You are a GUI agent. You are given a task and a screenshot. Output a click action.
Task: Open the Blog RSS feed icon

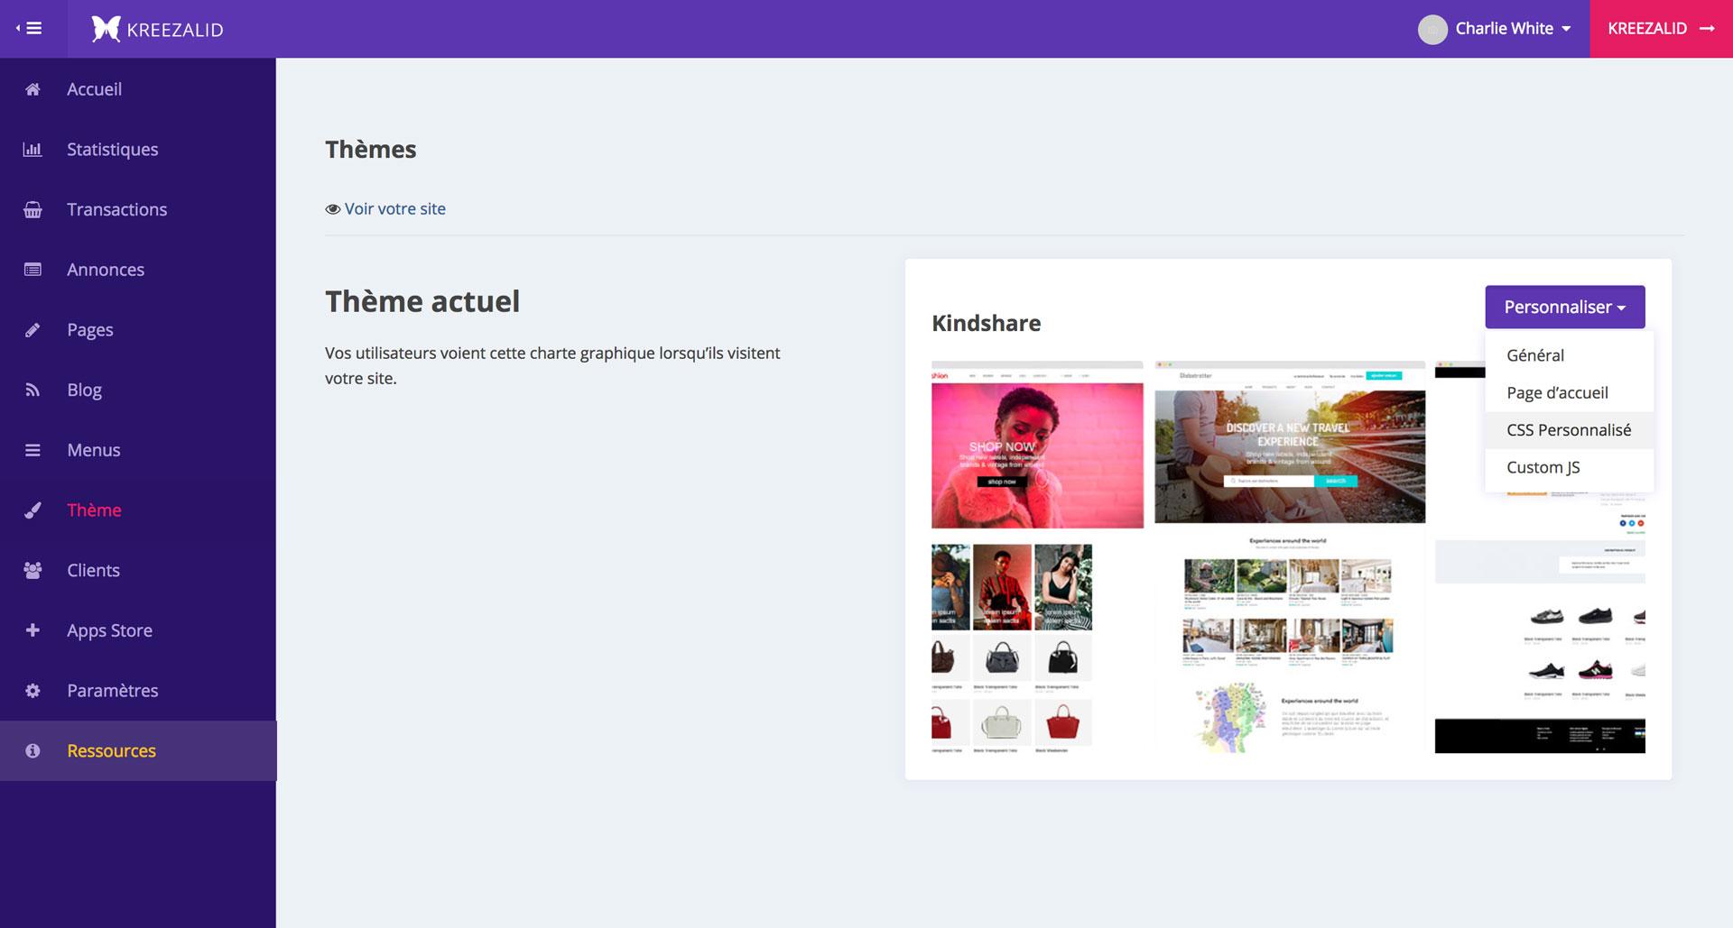pos(32,390)
